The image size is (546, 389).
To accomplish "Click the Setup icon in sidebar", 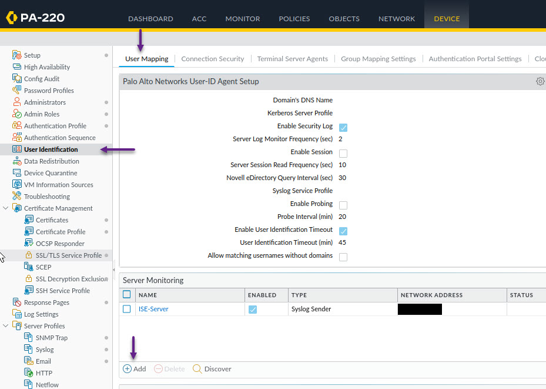I will point(16,55).
